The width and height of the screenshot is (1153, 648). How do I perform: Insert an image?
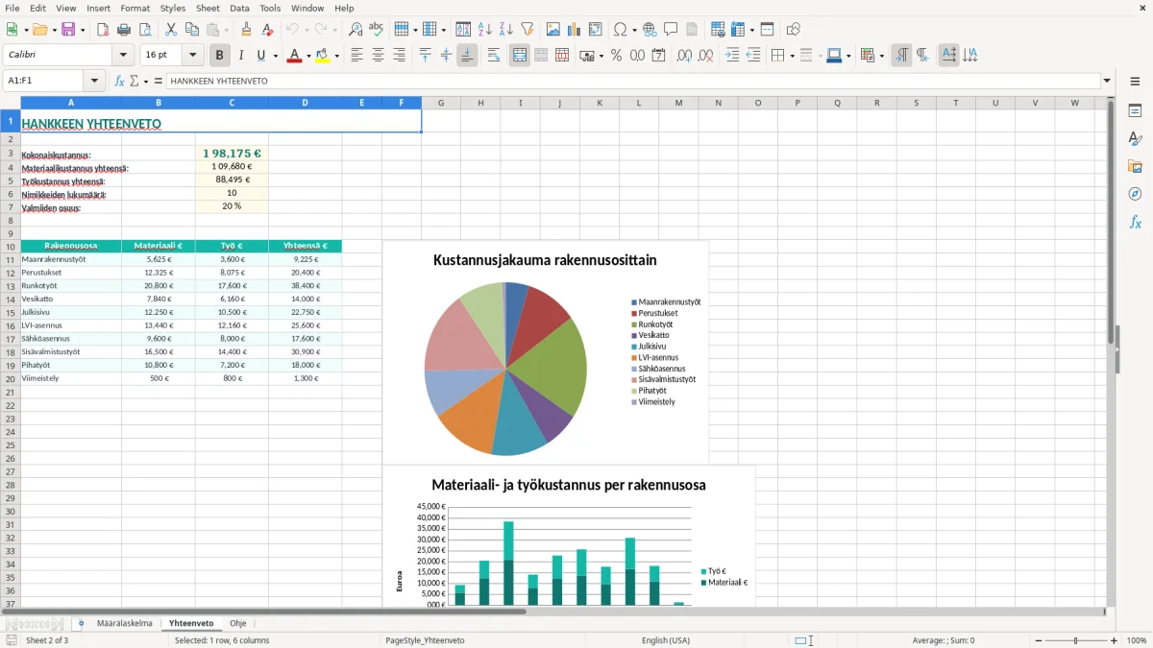(553, 30)
